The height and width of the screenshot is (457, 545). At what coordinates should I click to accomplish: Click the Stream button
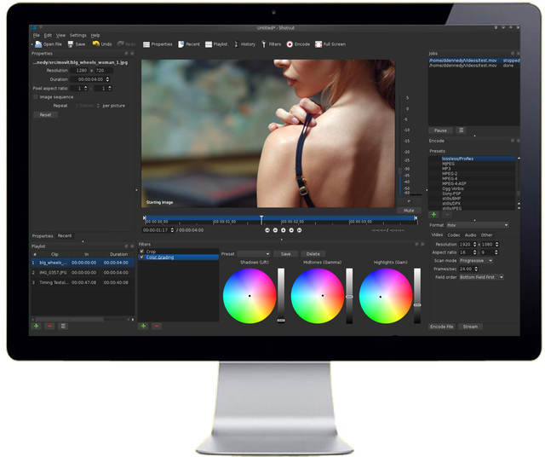pos(470,327)
